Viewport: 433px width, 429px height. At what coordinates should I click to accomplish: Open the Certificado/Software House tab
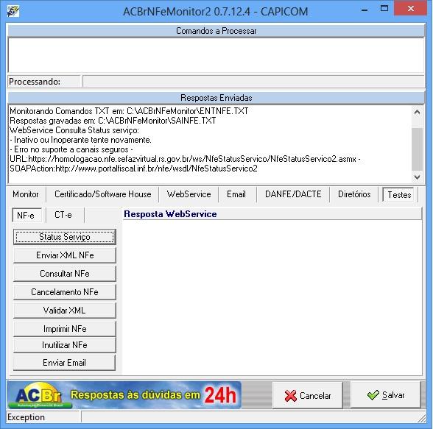click(103, 194)
